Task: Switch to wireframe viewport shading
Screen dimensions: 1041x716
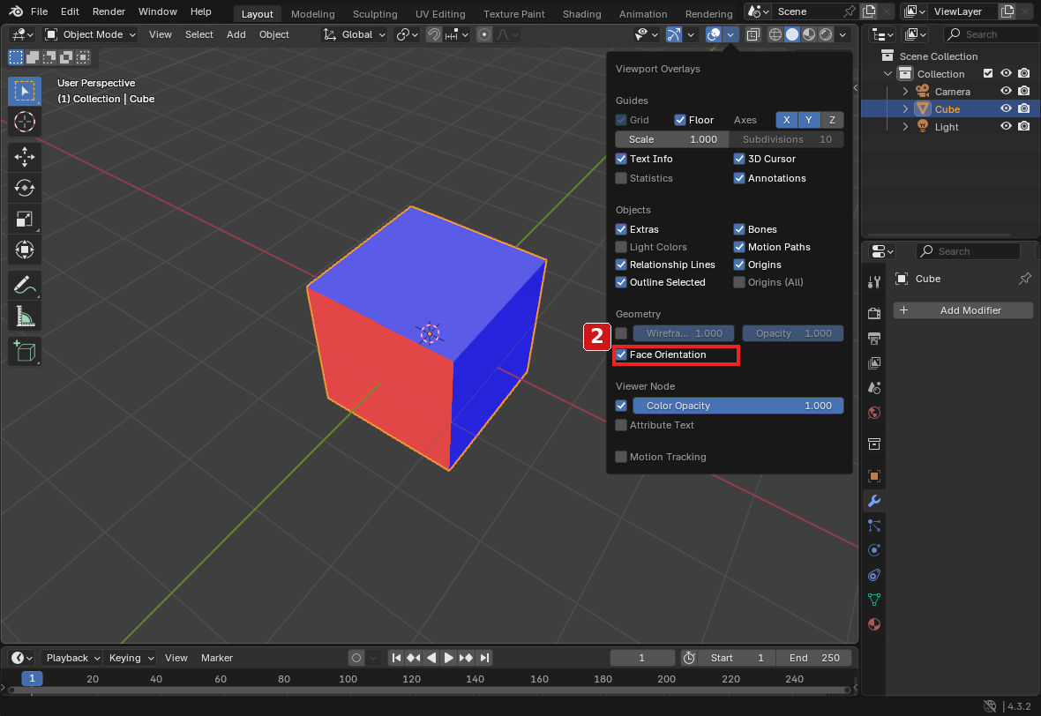Action: click(x=775, y=34)
